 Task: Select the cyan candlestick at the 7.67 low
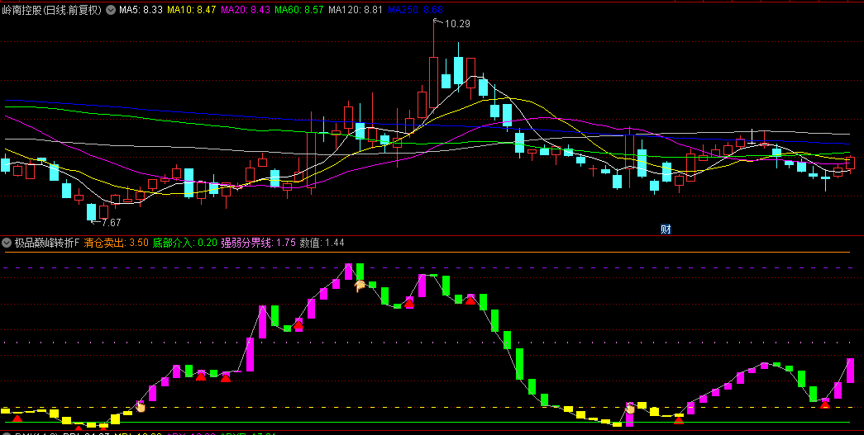click(x=92, y=212)
